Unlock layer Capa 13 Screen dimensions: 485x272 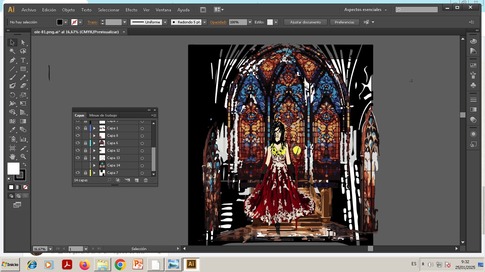coord(86,158)
